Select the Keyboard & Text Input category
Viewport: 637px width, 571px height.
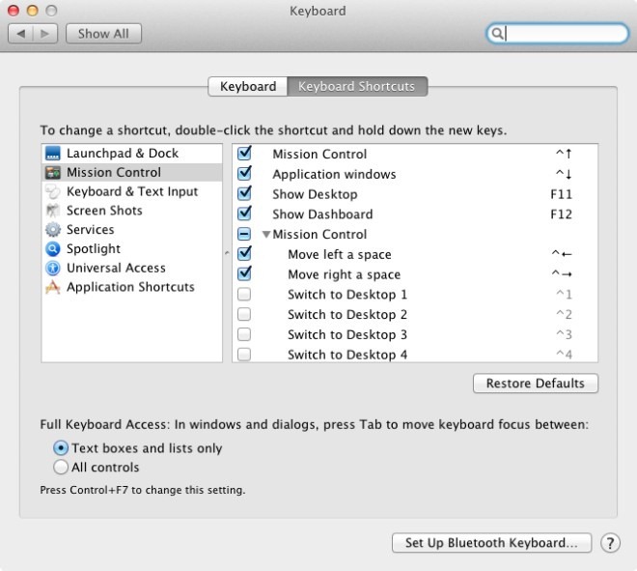[x=132, y=191]
